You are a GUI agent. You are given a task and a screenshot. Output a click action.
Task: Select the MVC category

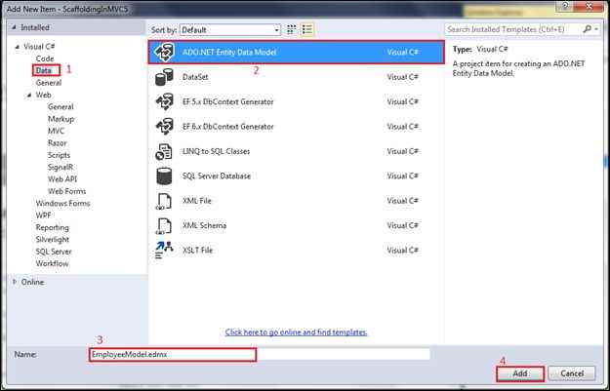tap(56, 131)
